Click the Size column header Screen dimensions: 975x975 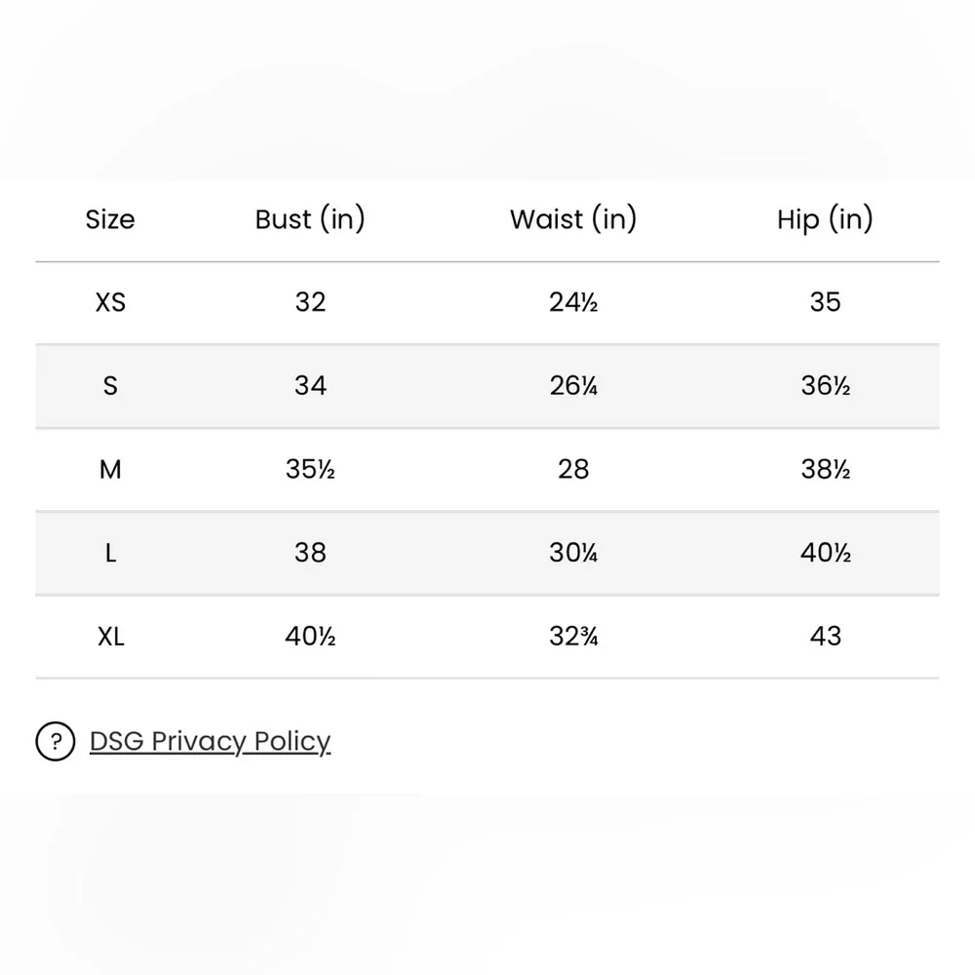pyautogui.click(x=110, y=219)
